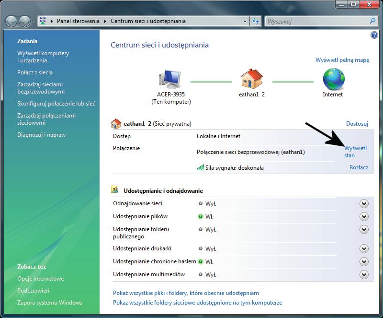
Task: Click Rozłącz to disconnect the network
Action: (x=359, y=167)
